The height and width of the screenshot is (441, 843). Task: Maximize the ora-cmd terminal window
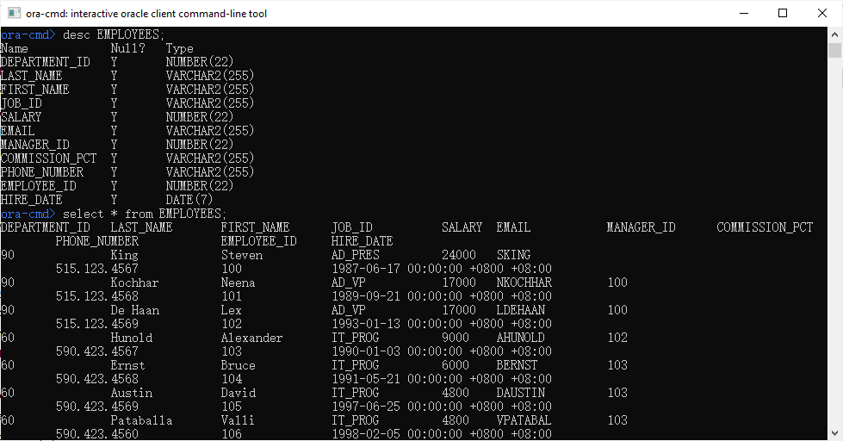783,14
